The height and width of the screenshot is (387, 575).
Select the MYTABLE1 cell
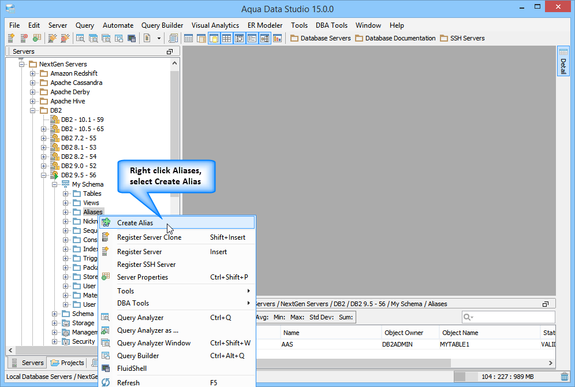[490, 344]
